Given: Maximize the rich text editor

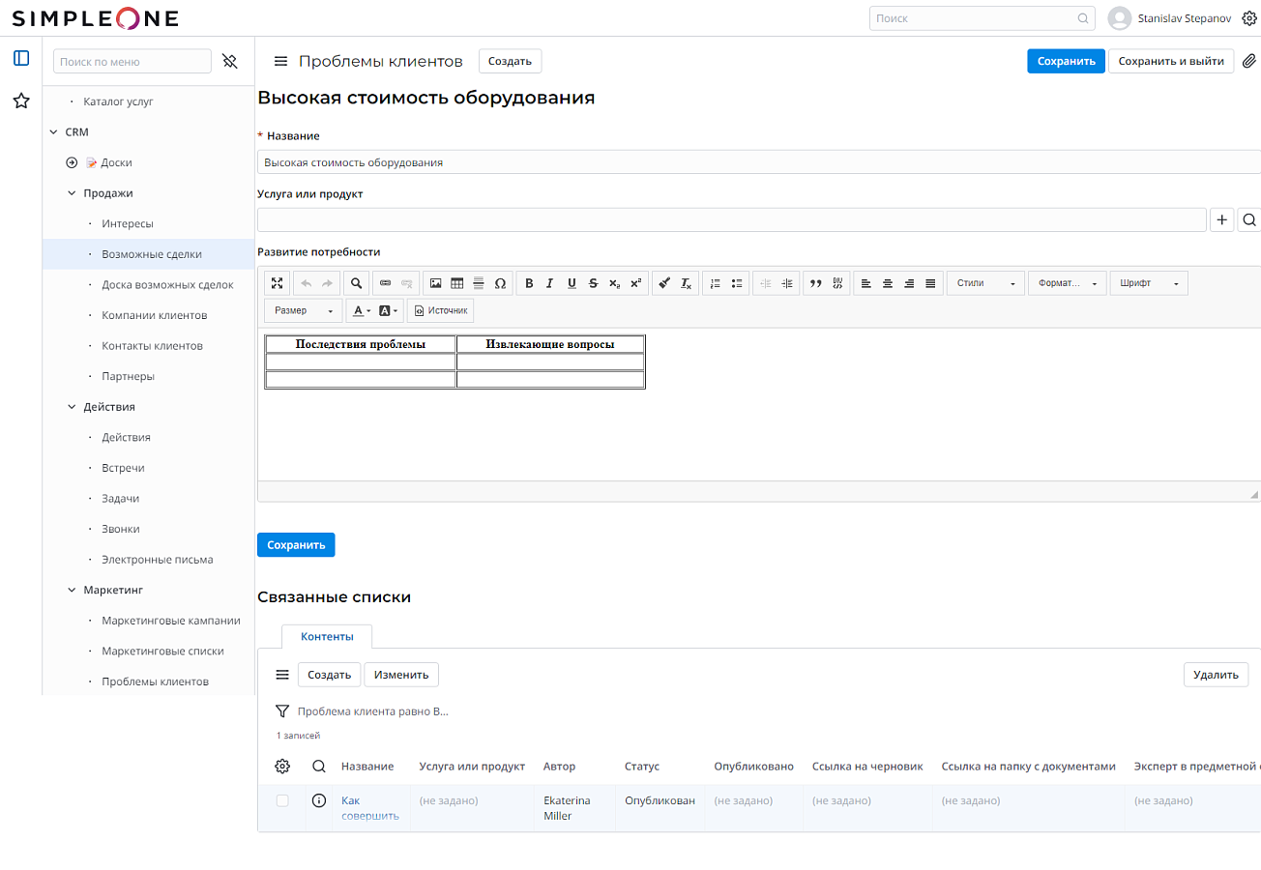Looking at the screenshot, I should point(278,283).
